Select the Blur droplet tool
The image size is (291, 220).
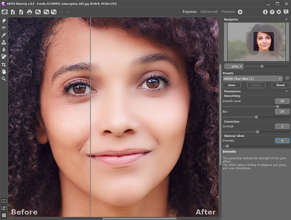(x=4, y=49)
